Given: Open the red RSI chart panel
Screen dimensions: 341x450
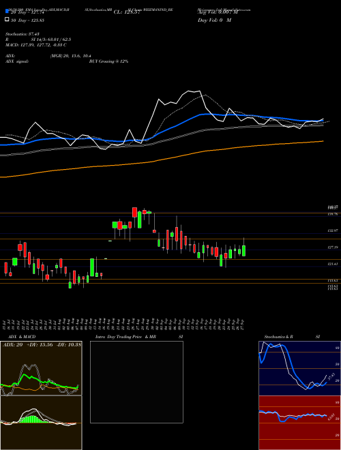Looking at the screenshot, I should (299, 423).
